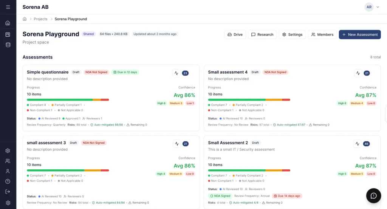This screenshot has width=387, height=209.
Task: Open project Settings
Action: (292, 34)
